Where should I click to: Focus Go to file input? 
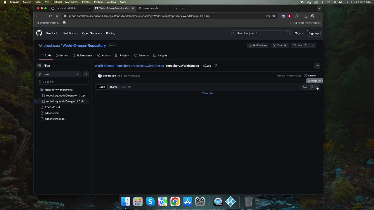pyautogui.click(x=63, y=82)
